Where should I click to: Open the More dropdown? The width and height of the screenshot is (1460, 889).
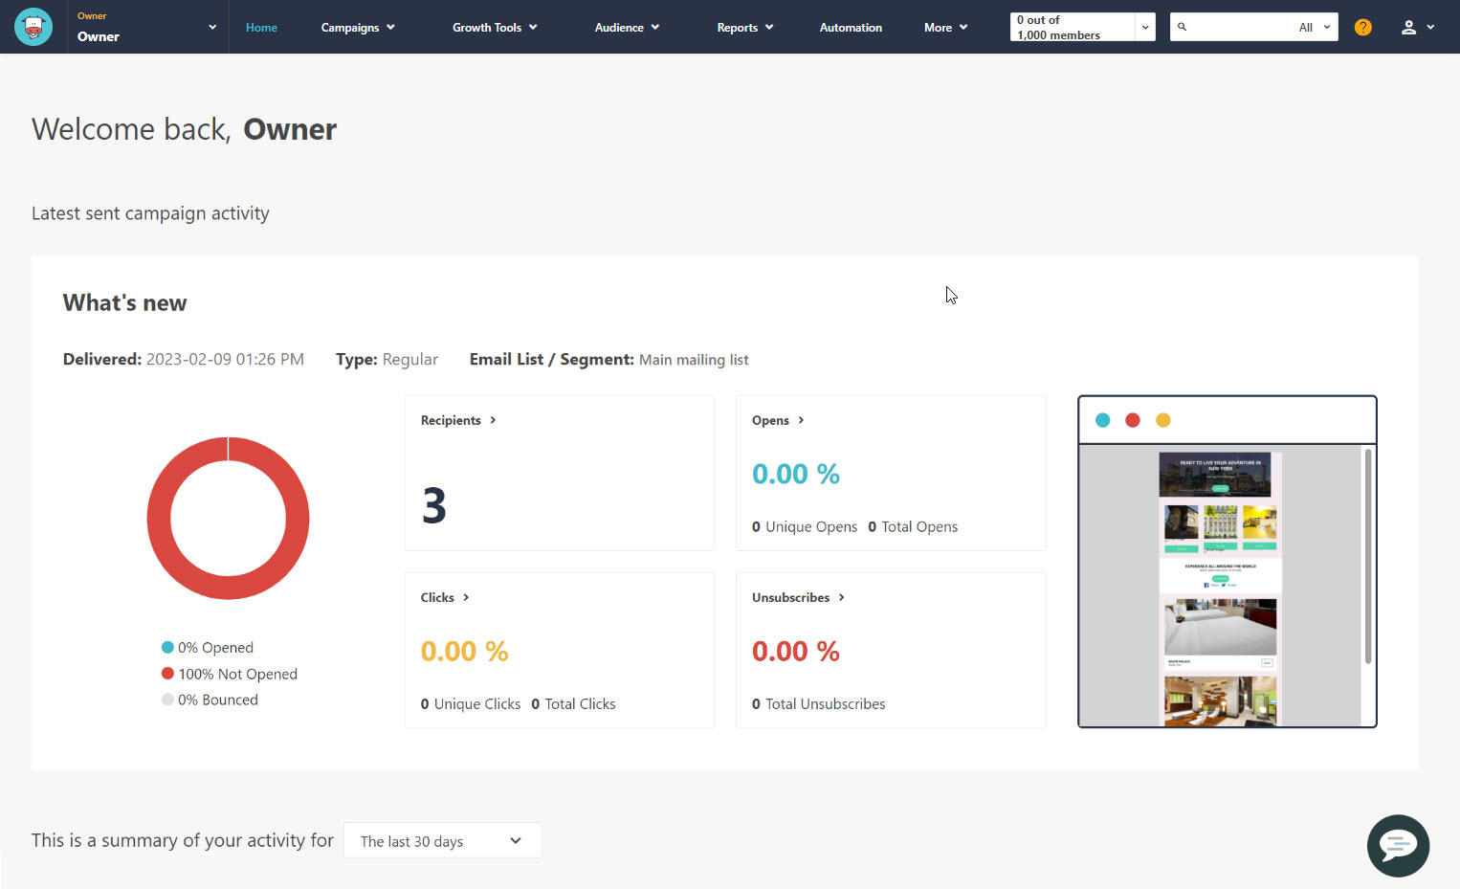[x=944, y=27]
